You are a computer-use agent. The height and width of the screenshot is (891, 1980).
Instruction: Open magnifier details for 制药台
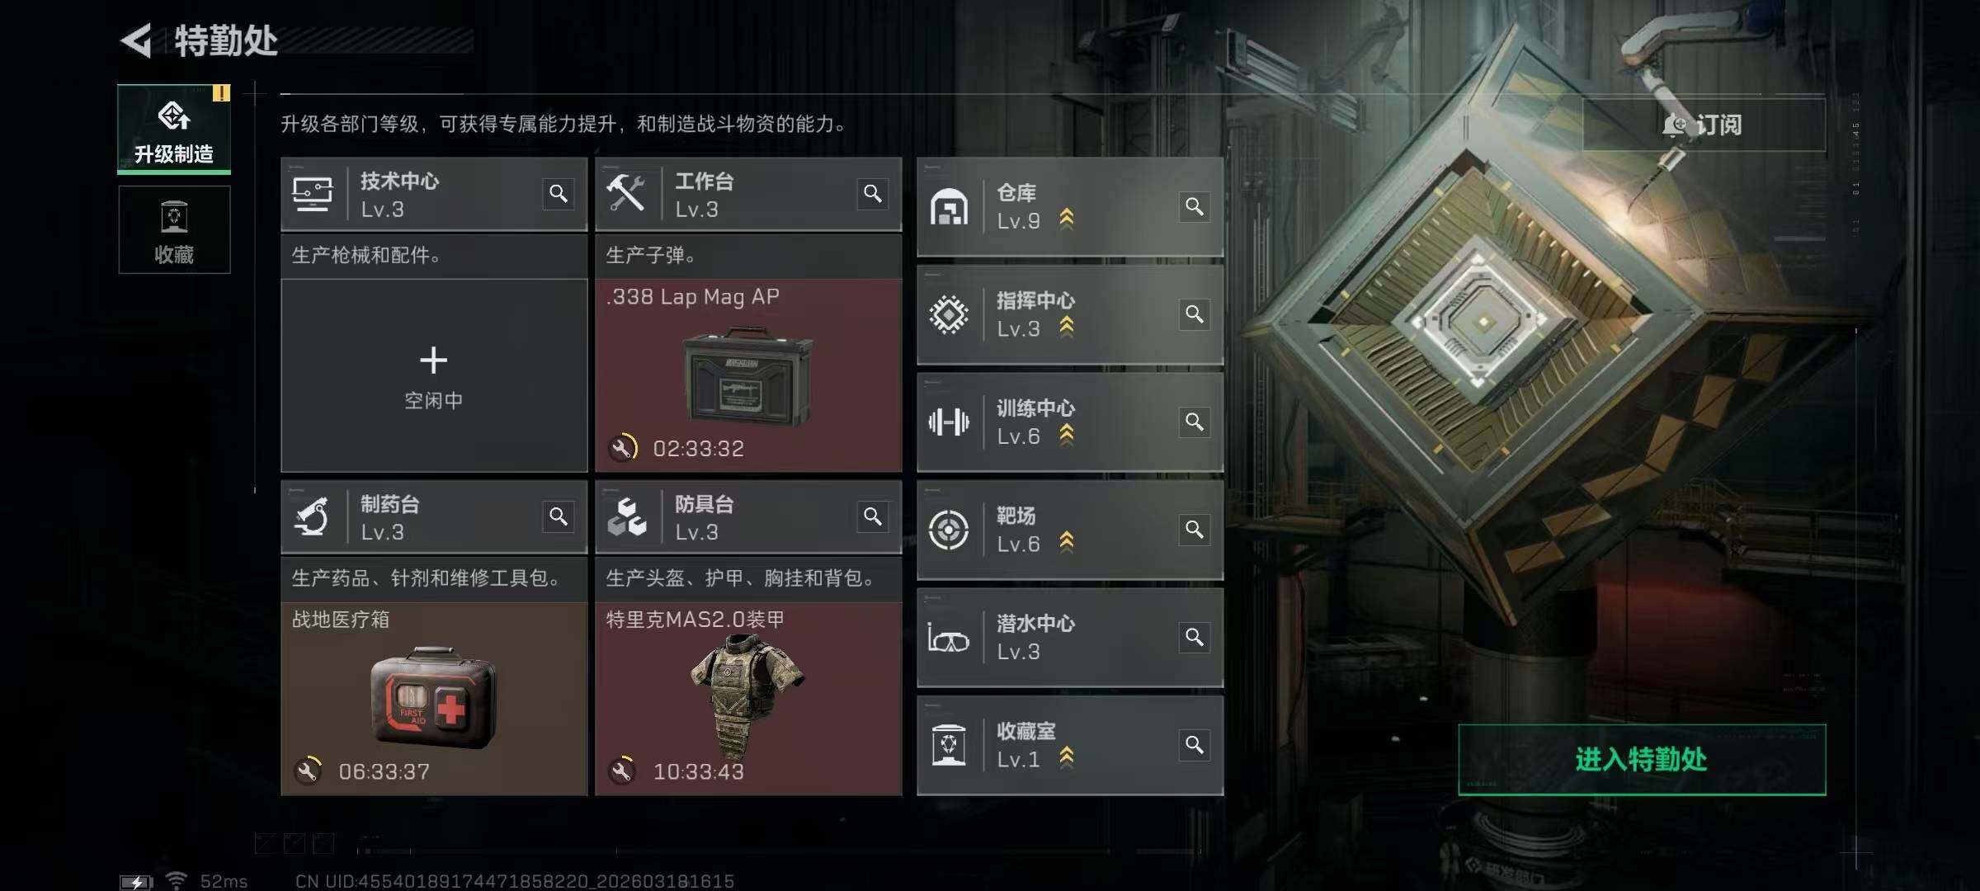point(559,516)
